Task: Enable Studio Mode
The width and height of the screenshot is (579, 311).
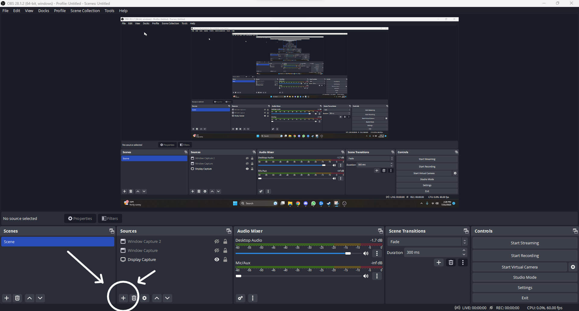Action: pos(525,277)
